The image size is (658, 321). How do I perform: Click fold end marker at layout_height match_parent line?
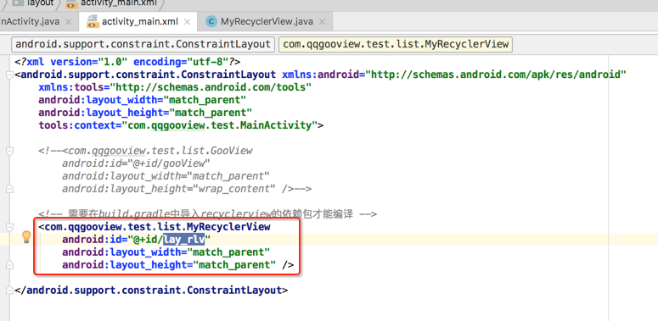click(9, 265)
